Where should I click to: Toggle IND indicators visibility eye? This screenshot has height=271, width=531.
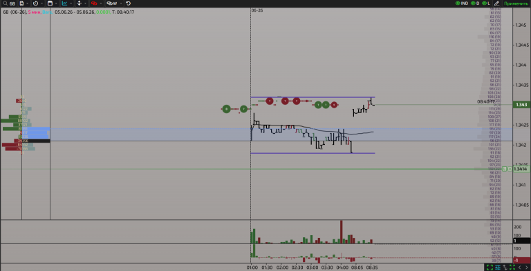pos(462,3)
